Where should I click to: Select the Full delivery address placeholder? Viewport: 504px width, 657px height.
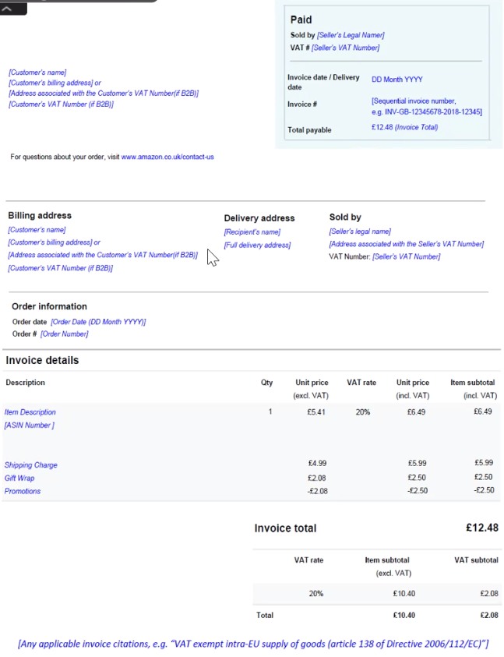257,245
